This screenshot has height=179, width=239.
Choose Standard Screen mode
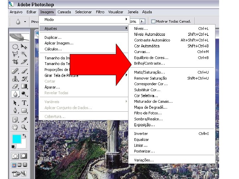pos(14,165)
